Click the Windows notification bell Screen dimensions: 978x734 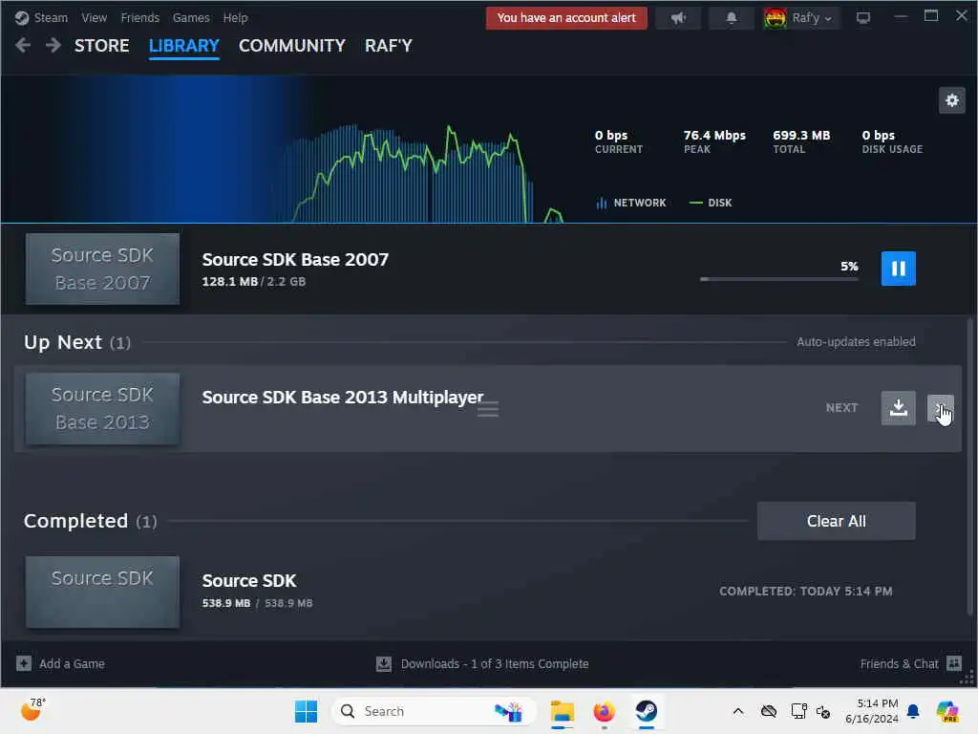[913, 711]
